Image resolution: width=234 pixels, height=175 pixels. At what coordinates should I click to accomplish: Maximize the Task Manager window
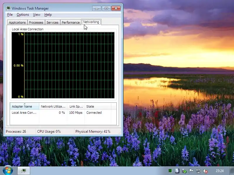pyautogui.click(x=106, y=8)
